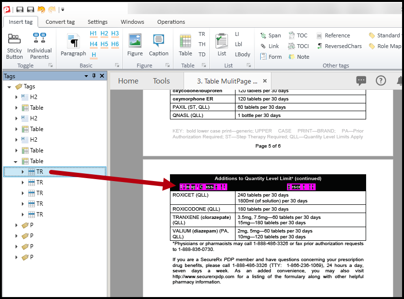Viewport: 404px width, 299px height.
Task: Toggle the Sticky Button option
Action: tap(15, 47)
